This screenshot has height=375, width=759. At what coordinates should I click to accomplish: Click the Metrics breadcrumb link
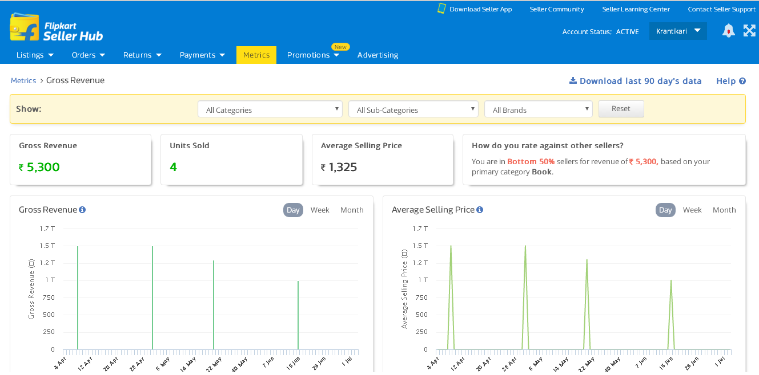[x=23, y=80]
